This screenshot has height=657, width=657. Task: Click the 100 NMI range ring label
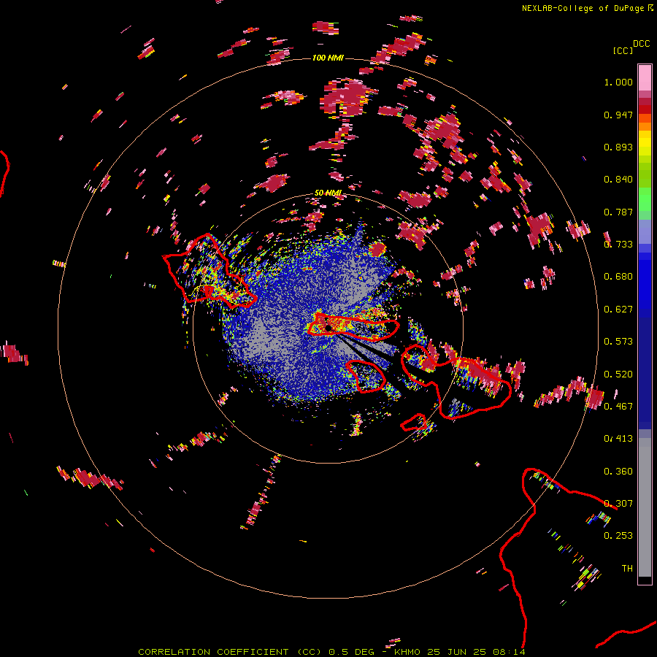[328, 58]
